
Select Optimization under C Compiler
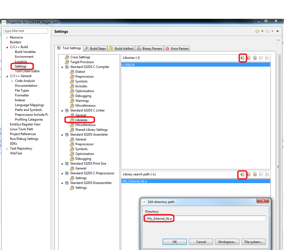coord(84,91)
